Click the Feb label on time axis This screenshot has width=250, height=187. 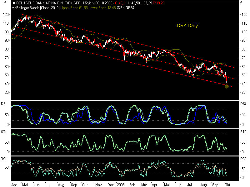(132, 185)
